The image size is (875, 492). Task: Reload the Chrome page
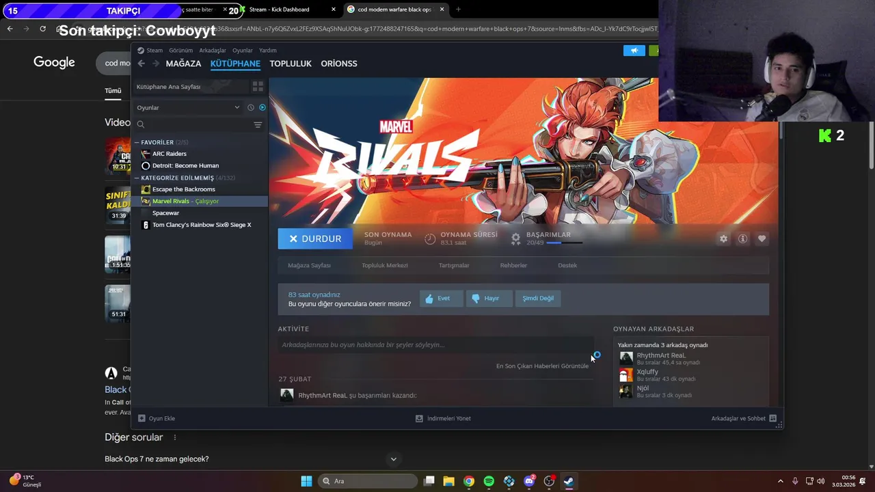click(42, 29)
